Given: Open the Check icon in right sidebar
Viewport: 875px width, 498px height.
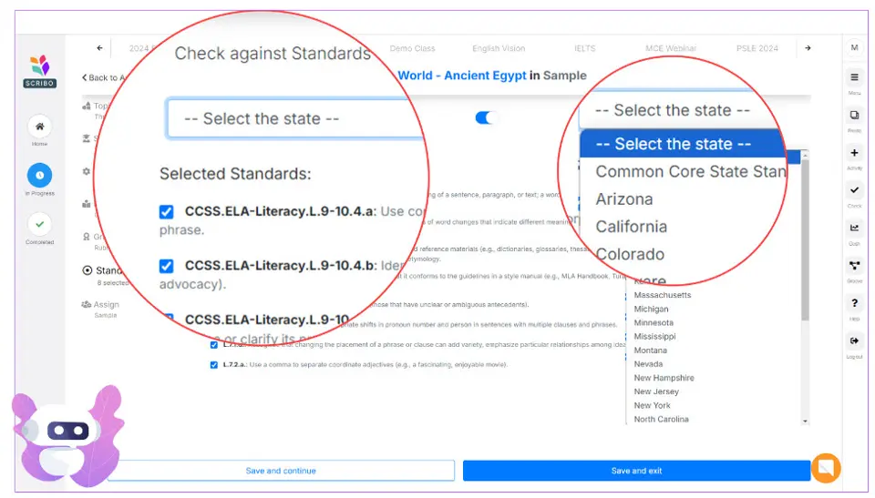Looking at the screenshot, I should (x=854, y=191).
